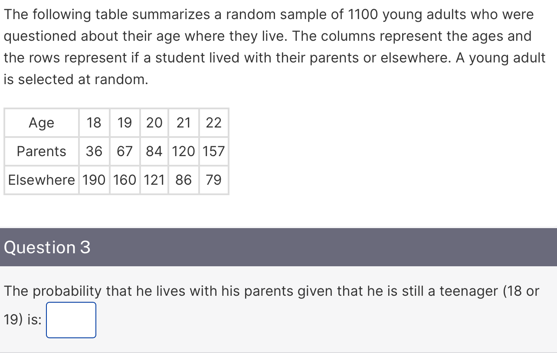Click the cell with value 67
The height and width of the screenshot is (353, 557).
point(125,151)
